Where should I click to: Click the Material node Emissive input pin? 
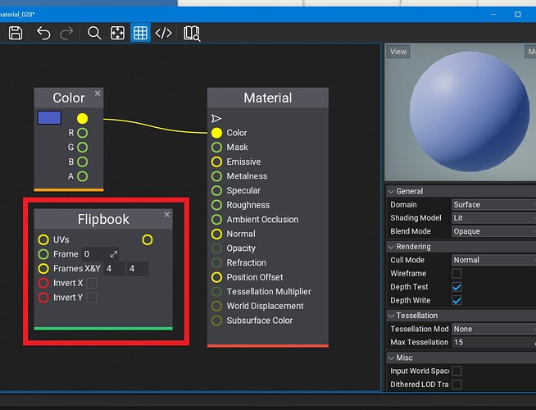click(216, 162)
